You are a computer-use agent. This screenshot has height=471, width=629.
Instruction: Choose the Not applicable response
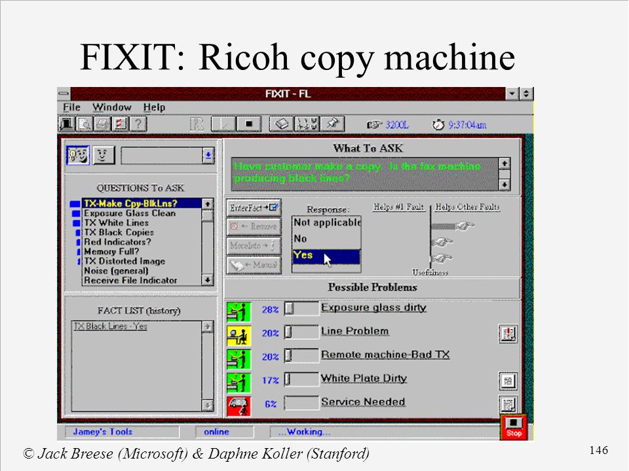pos(326,222)
